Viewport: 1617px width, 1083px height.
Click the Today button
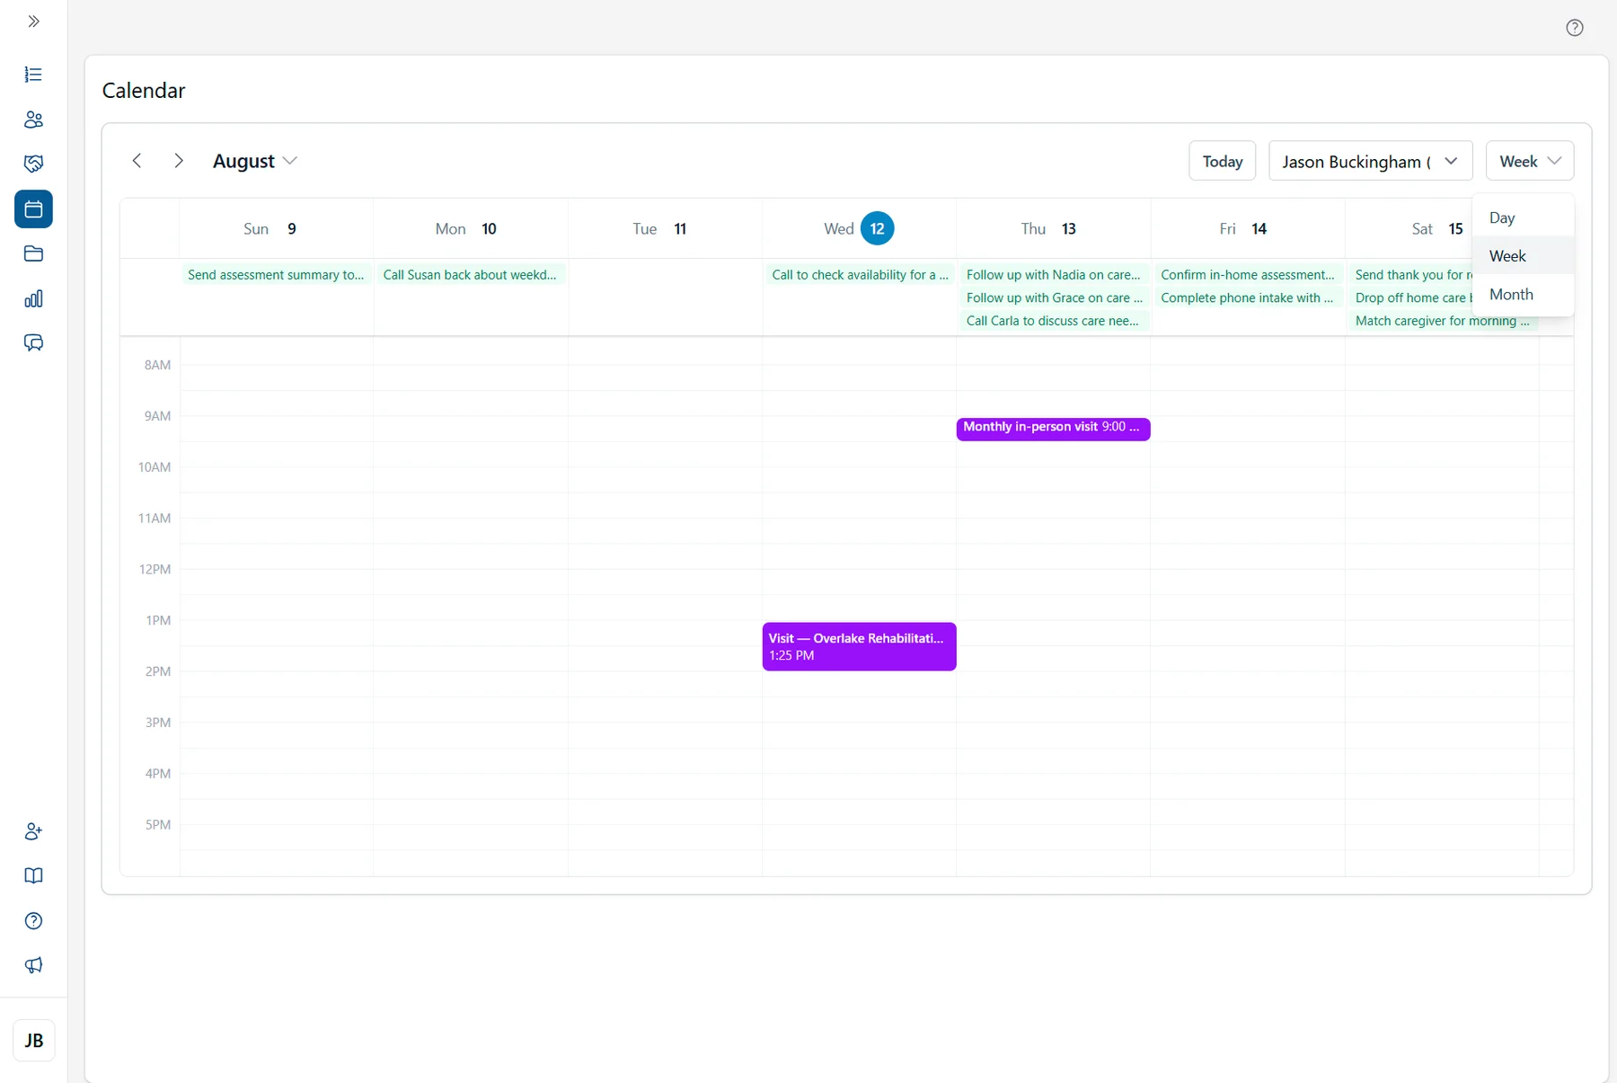click(x=1222, y=161)
